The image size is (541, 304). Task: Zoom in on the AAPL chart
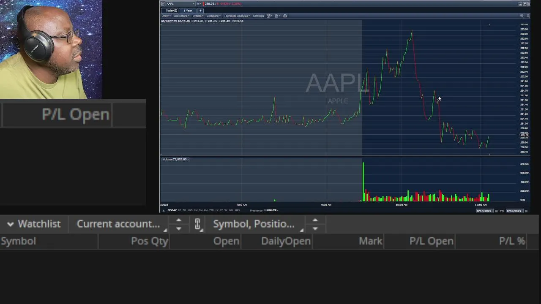click(522, 16)
